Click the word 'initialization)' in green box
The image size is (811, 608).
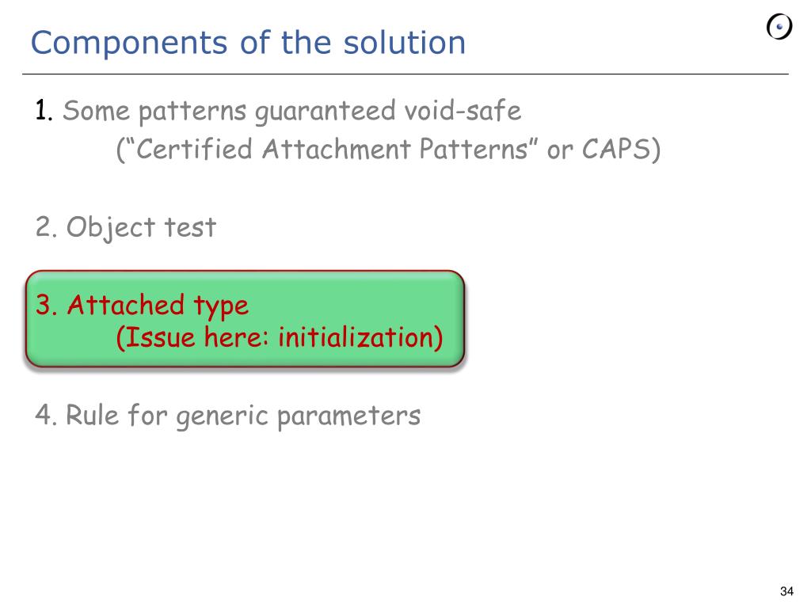(360, 337)
